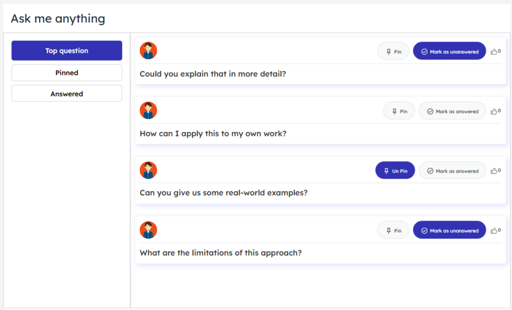The width and height of the screenshot is (512, 310).
Task: Click the avatar on the first question
Action: coord(148,50)
